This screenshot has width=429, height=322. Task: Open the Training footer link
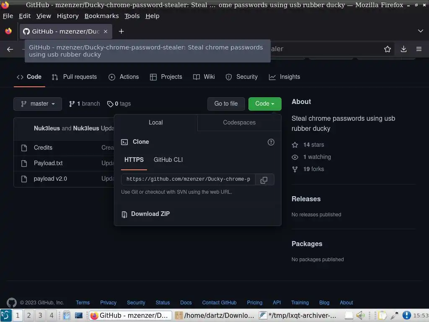(x=300, y=303)
